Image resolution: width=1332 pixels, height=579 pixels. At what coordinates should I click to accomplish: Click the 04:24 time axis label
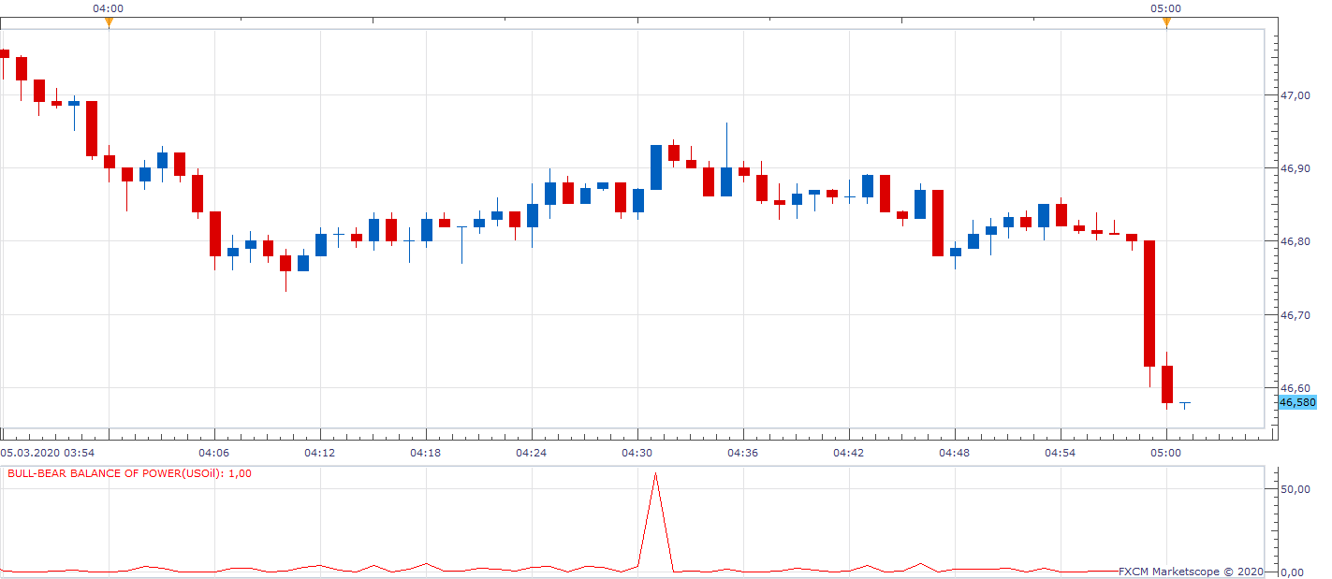532,452
